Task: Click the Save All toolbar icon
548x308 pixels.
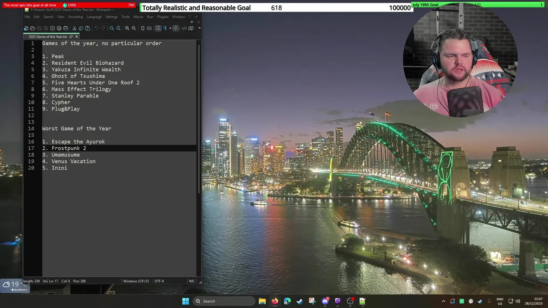Action: click(x=46, y=28)
